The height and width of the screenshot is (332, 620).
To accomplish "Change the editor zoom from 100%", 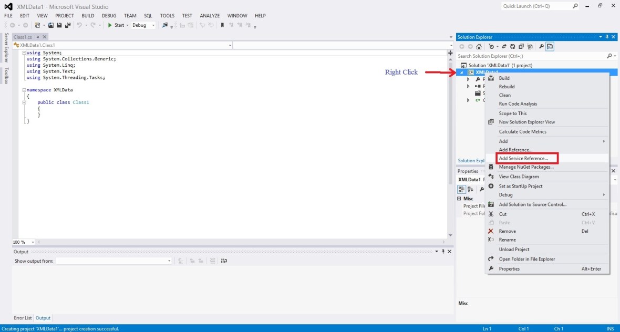I will coord(21,242).
